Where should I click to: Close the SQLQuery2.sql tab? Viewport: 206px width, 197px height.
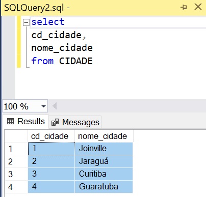[198, 7]
